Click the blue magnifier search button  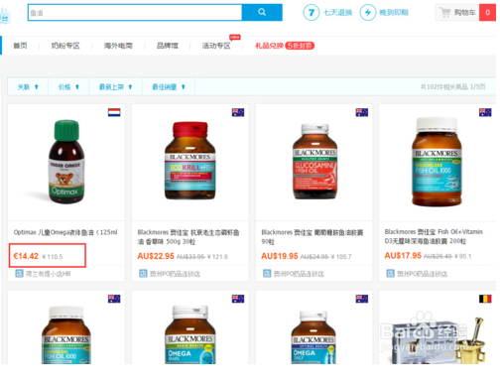[x=262, y=12]
